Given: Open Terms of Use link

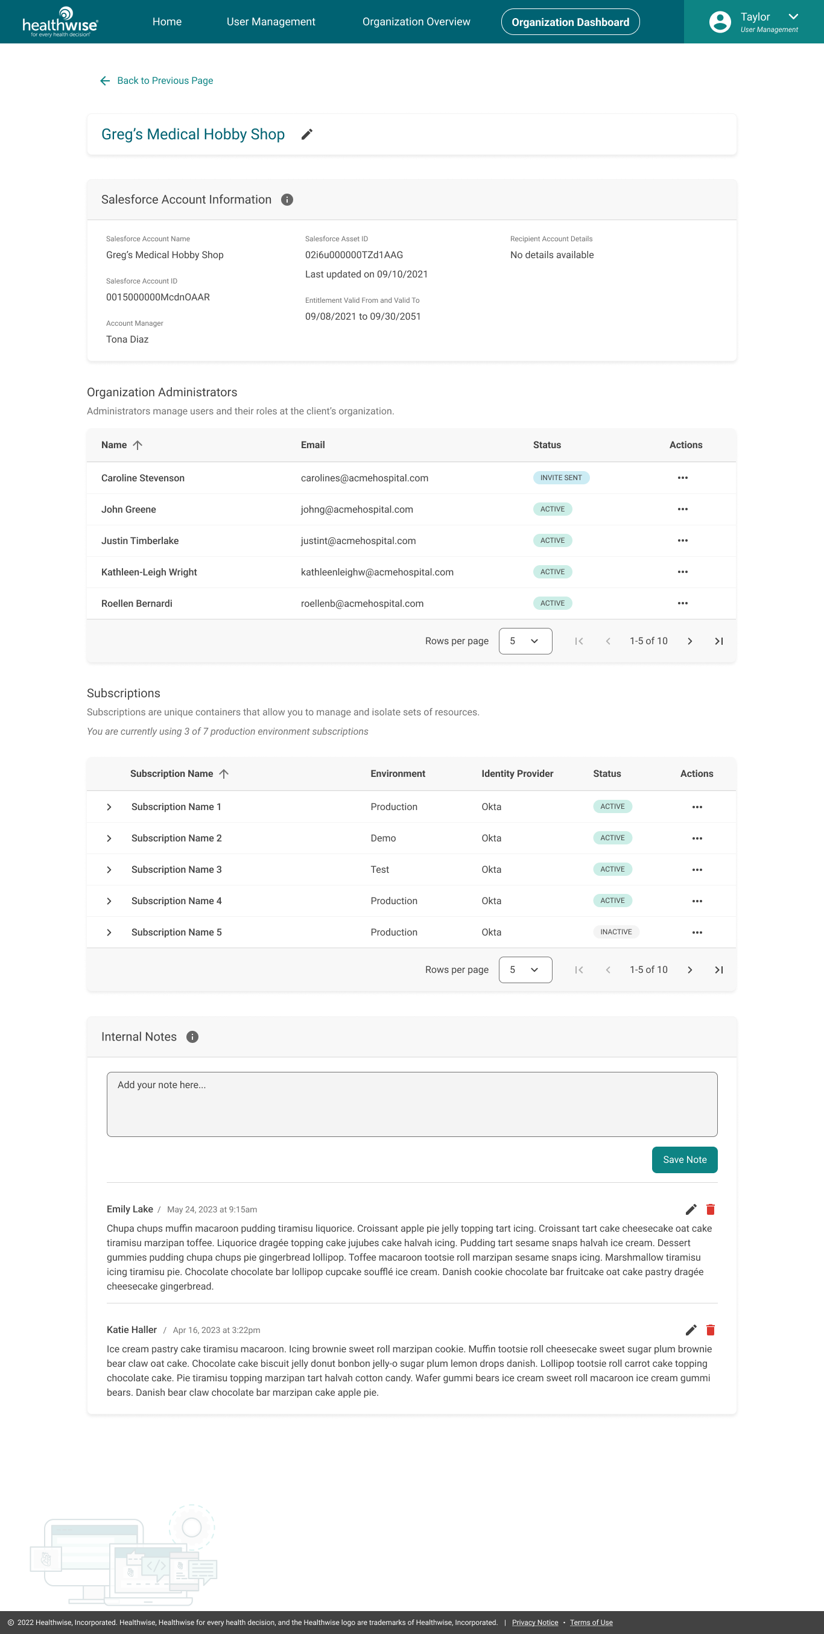Looking at the screenshot, I should pos(591,1623).
